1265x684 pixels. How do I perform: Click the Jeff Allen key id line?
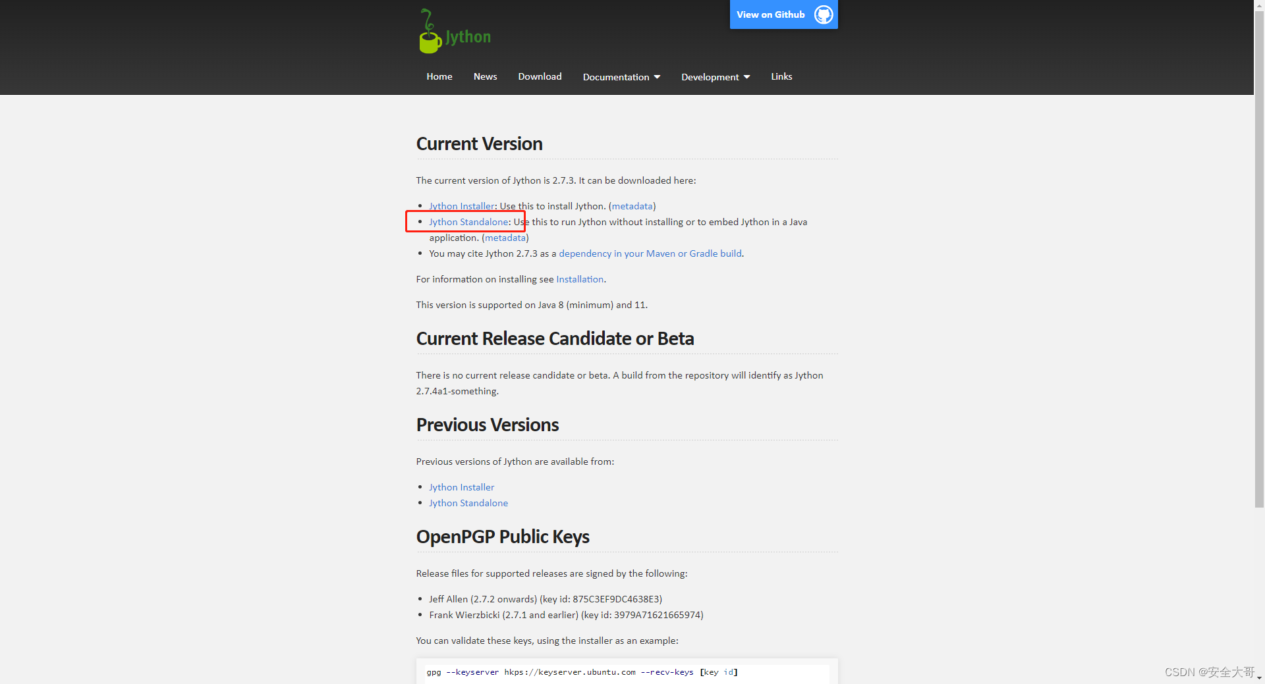[x=546, y=599]
